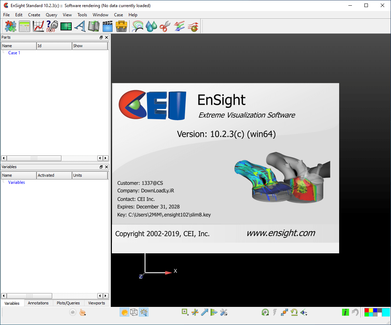Screen dimensions: 391x325
Task: Open the Query/Plot tool
Action: pyautogui.click(x=38, y=26)
